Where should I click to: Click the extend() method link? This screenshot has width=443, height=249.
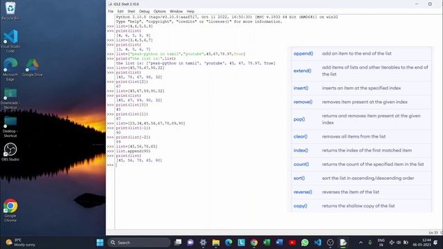[x=302, y=71]
